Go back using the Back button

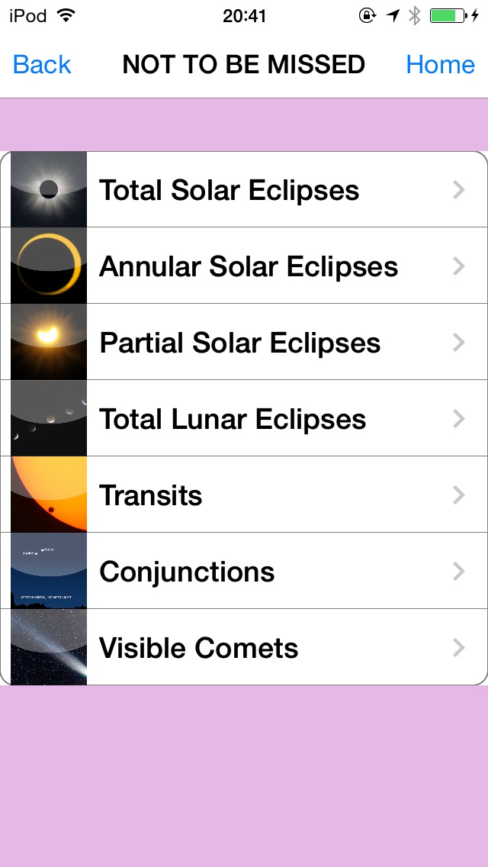pos(42,65)
